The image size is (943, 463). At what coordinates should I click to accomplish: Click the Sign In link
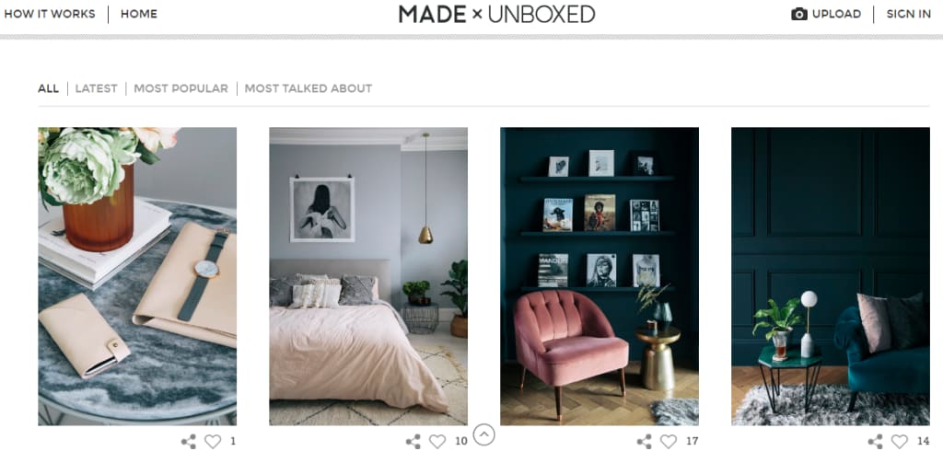pos(909,14)
